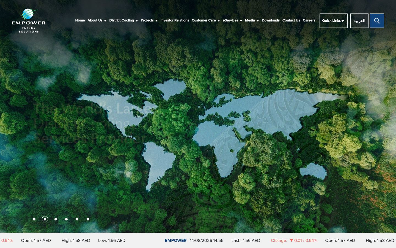
Task: Switch site language to Arabic
Action: [x=359, y=21]
